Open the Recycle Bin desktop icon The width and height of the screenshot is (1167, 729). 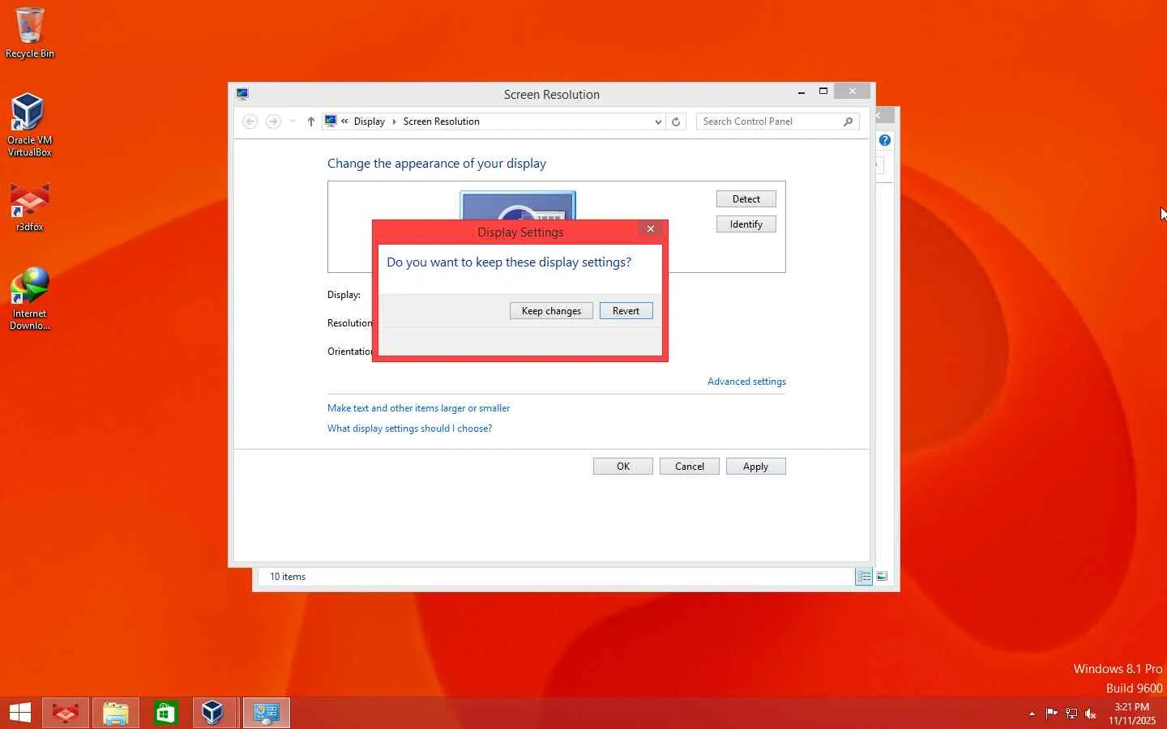(29, 32)
